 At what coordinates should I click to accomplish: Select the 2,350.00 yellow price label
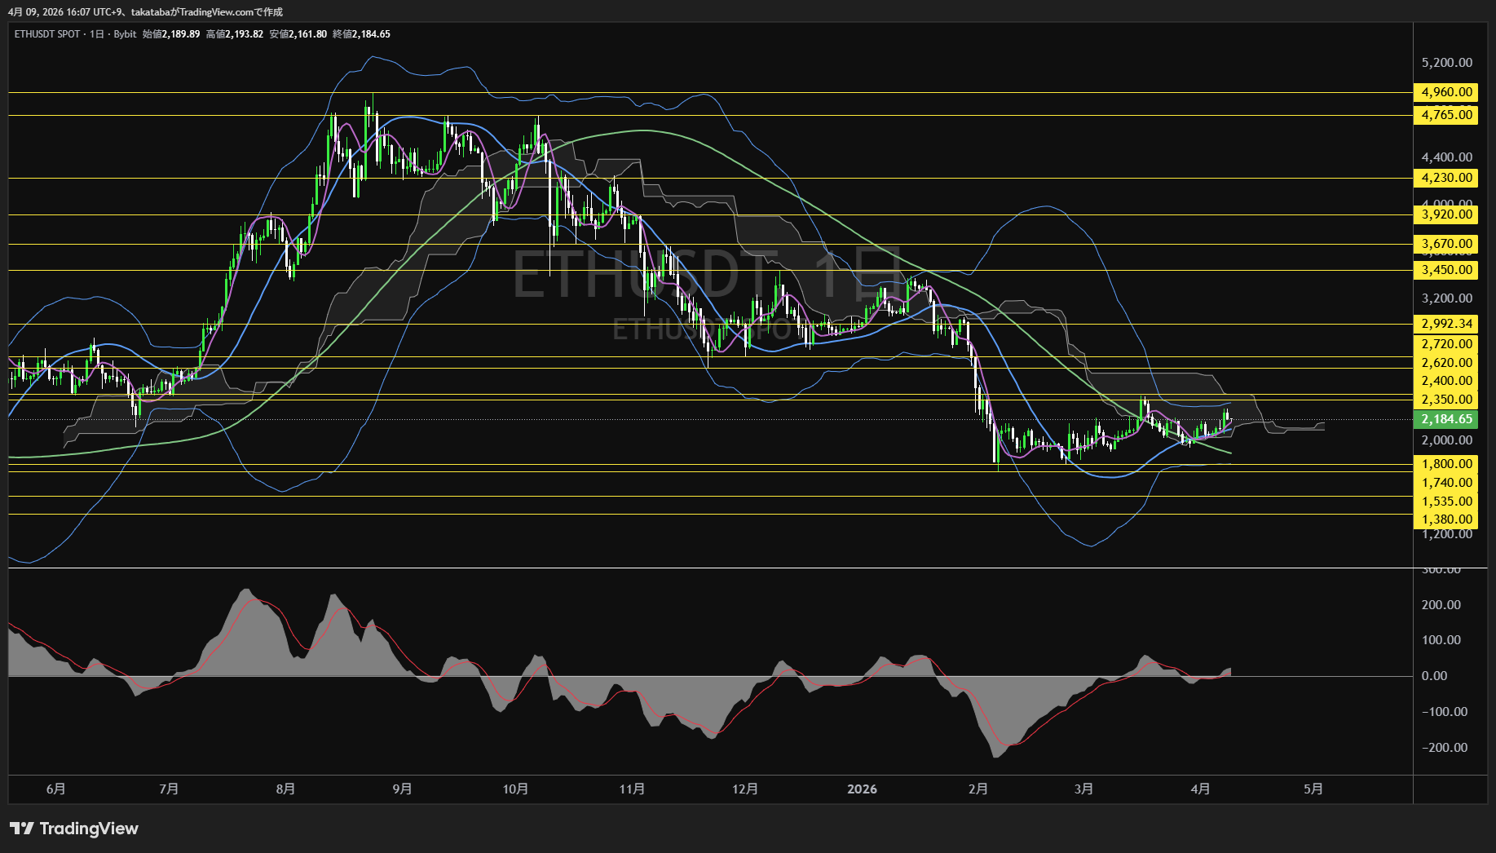[x=1446, y=400]
